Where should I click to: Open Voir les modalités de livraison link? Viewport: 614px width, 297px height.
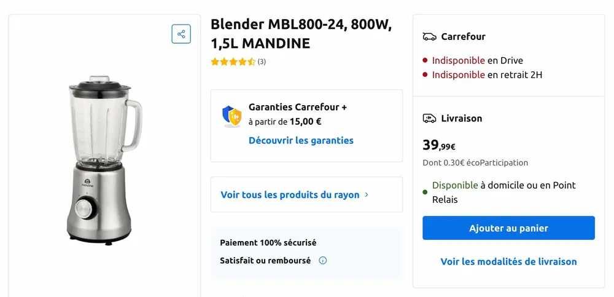[x=508, y=261]
